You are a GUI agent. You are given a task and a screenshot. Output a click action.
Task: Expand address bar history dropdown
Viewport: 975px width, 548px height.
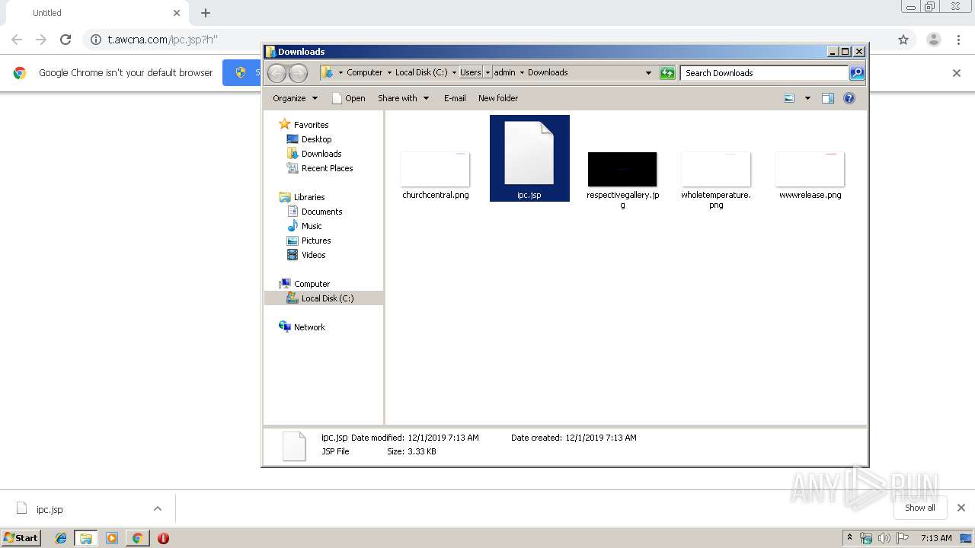(648, 73)
